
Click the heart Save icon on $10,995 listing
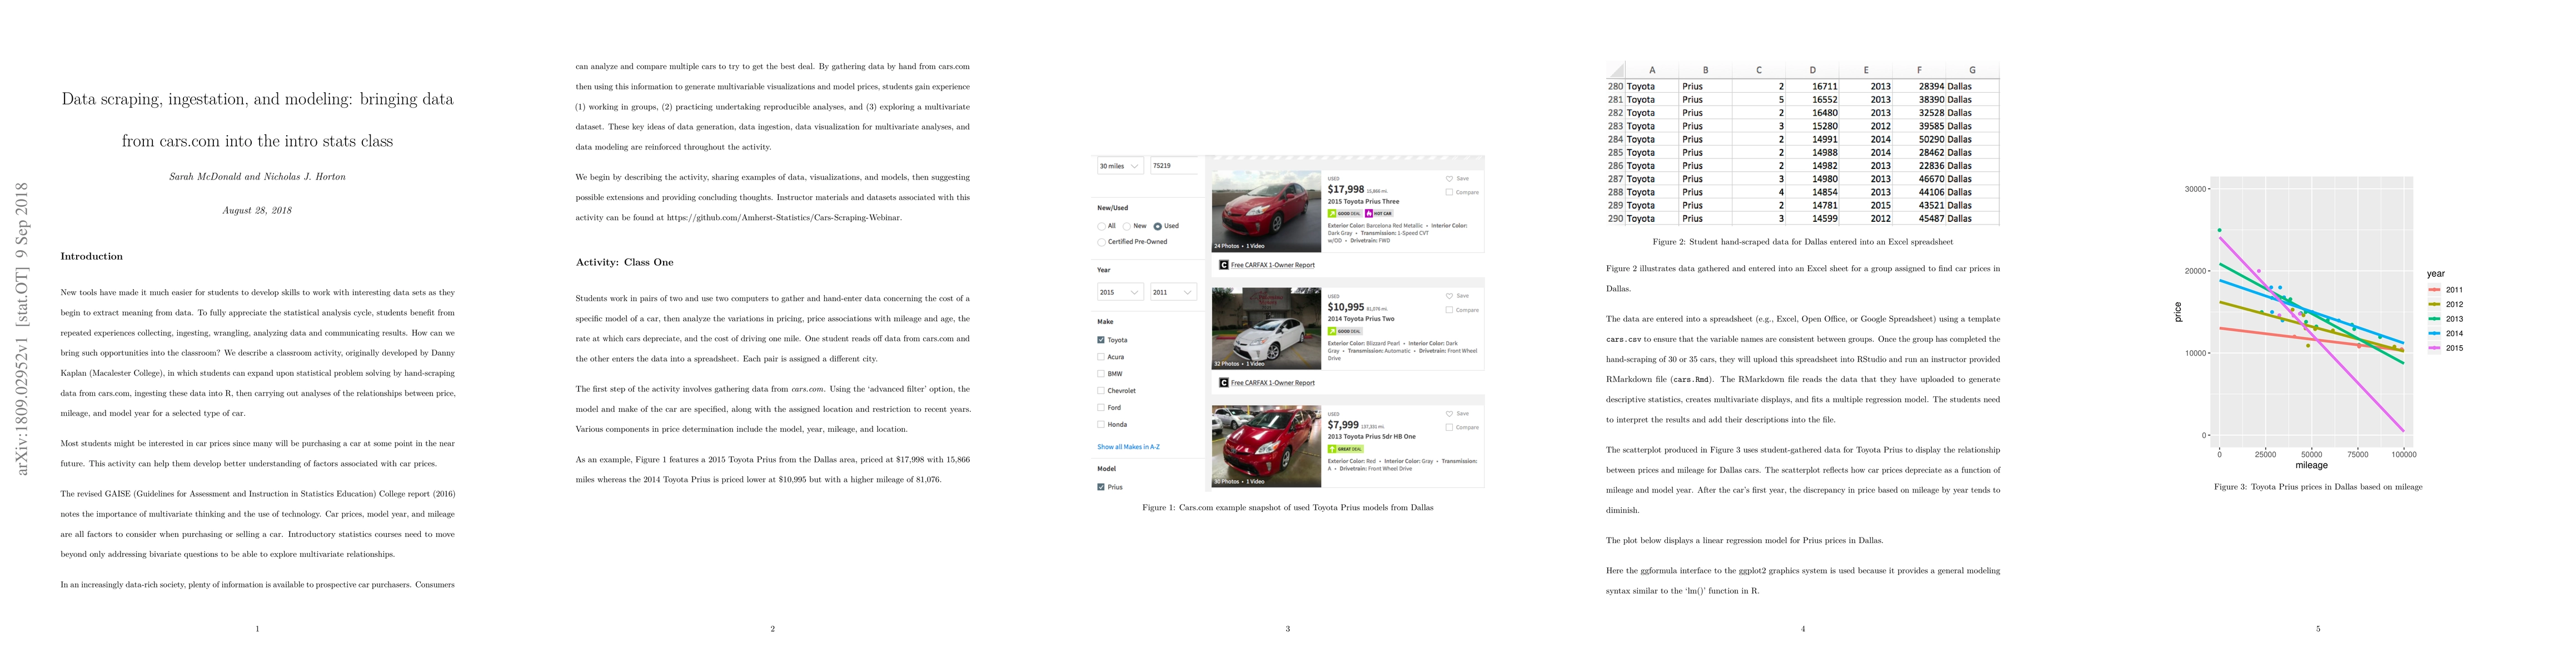1449,296
